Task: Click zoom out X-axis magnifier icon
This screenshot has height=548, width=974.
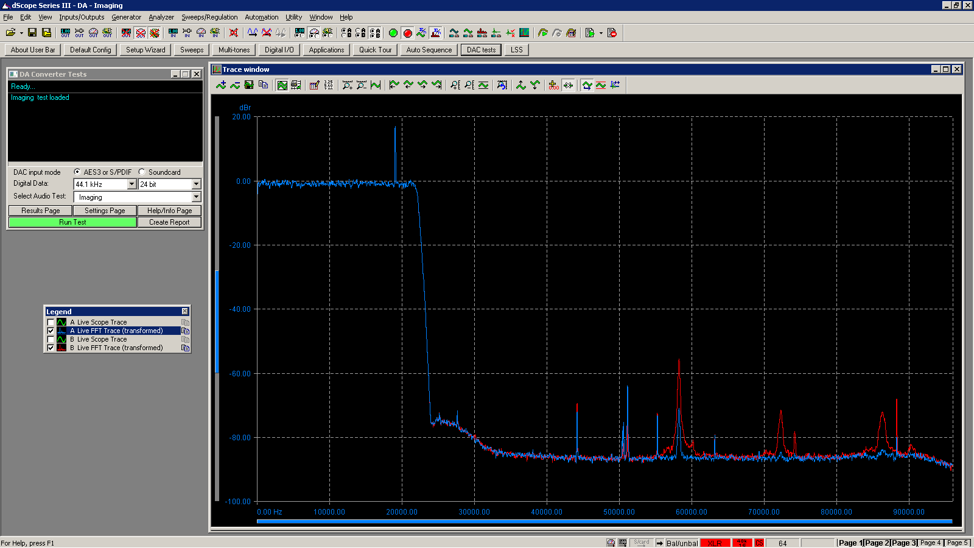Action: coord(361,85)
